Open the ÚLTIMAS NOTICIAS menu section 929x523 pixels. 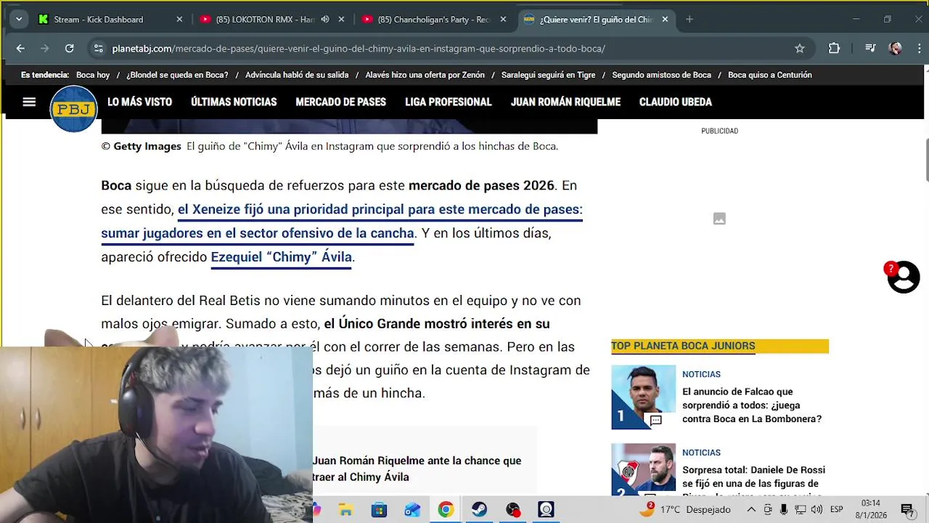click(234, 102)
